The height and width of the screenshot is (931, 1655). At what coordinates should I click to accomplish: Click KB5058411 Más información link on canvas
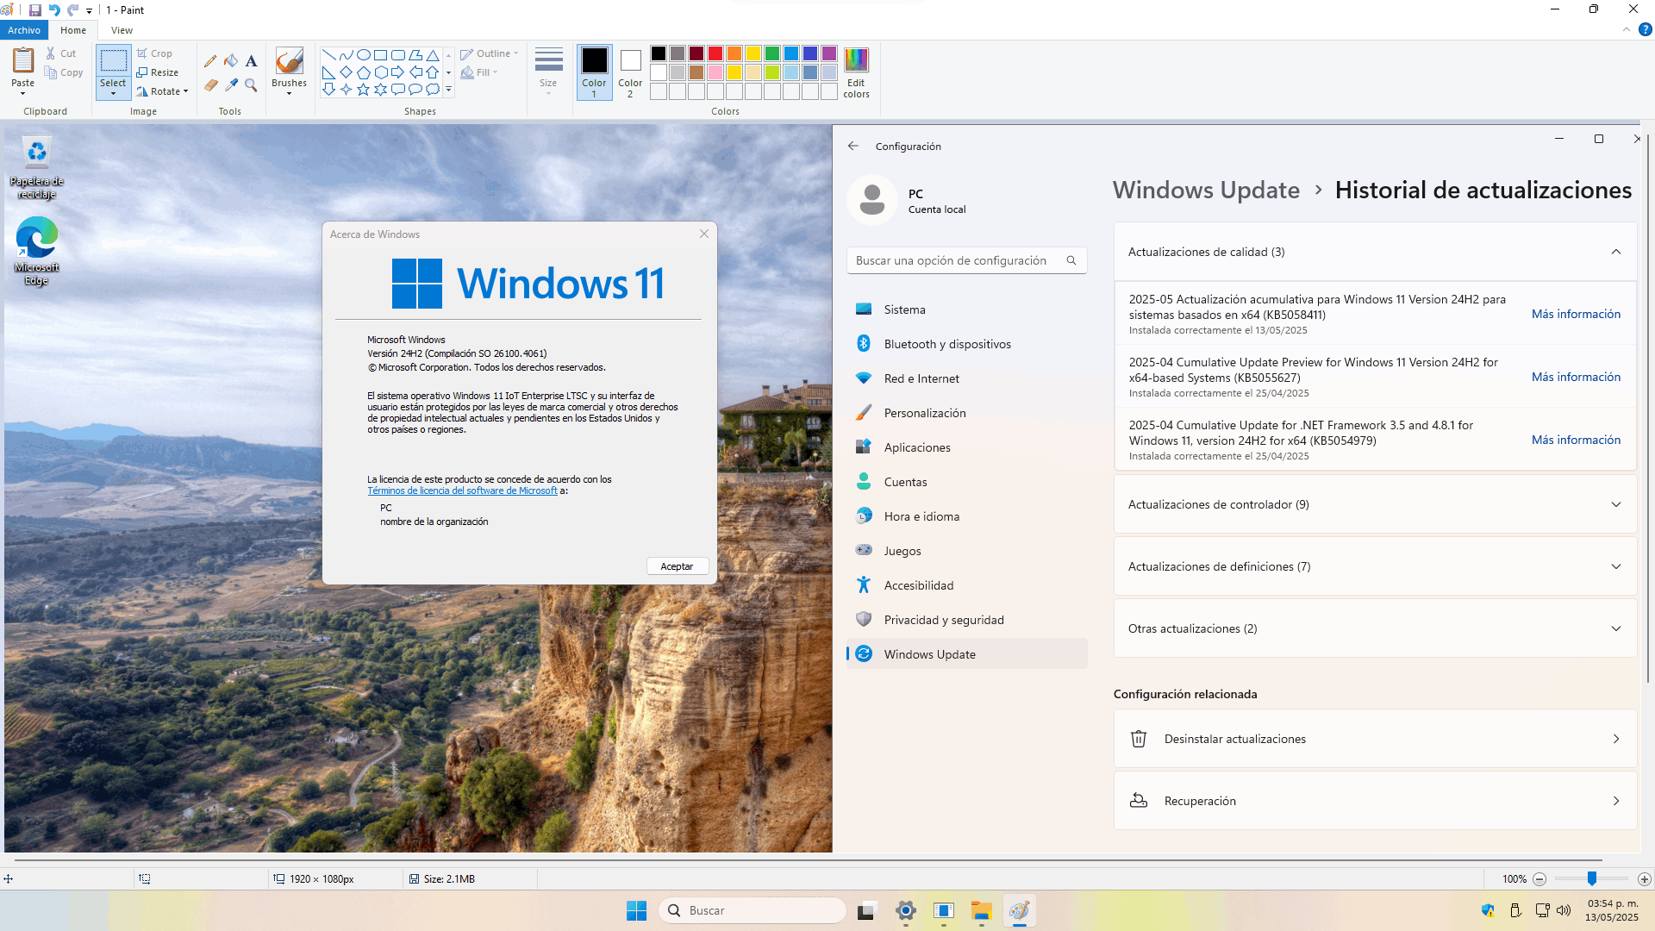click(x=1576, y=314)
